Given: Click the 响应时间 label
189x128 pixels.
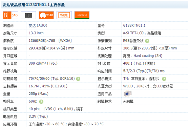Looking at the screenshot, I should tap(104, 71).
